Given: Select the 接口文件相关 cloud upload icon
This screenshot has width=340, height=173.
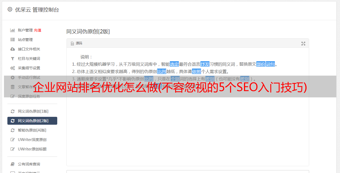Looking at the screenshot, I should pos(12,49).
